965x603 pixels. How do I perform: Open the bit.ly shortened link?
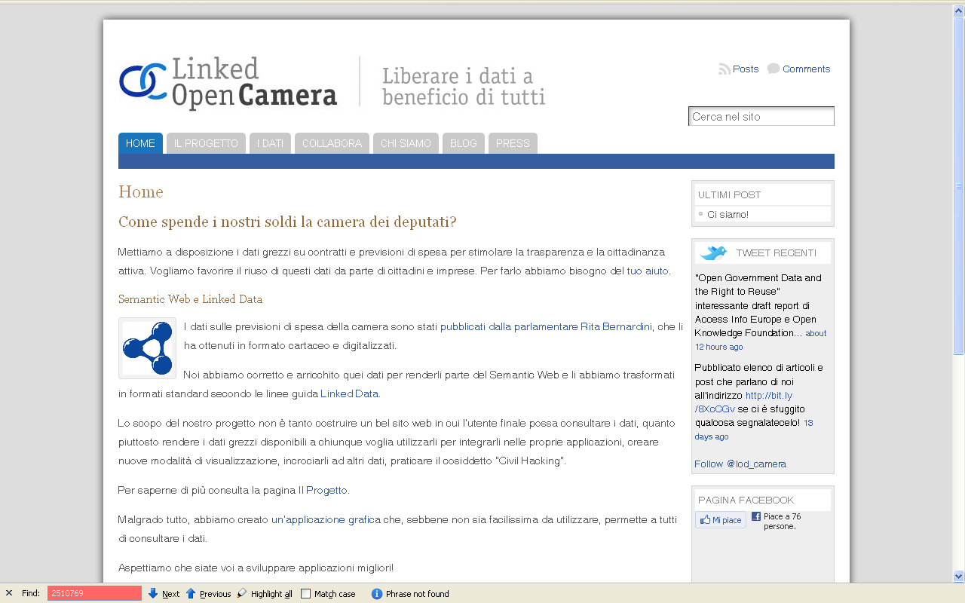click(743, 402)
